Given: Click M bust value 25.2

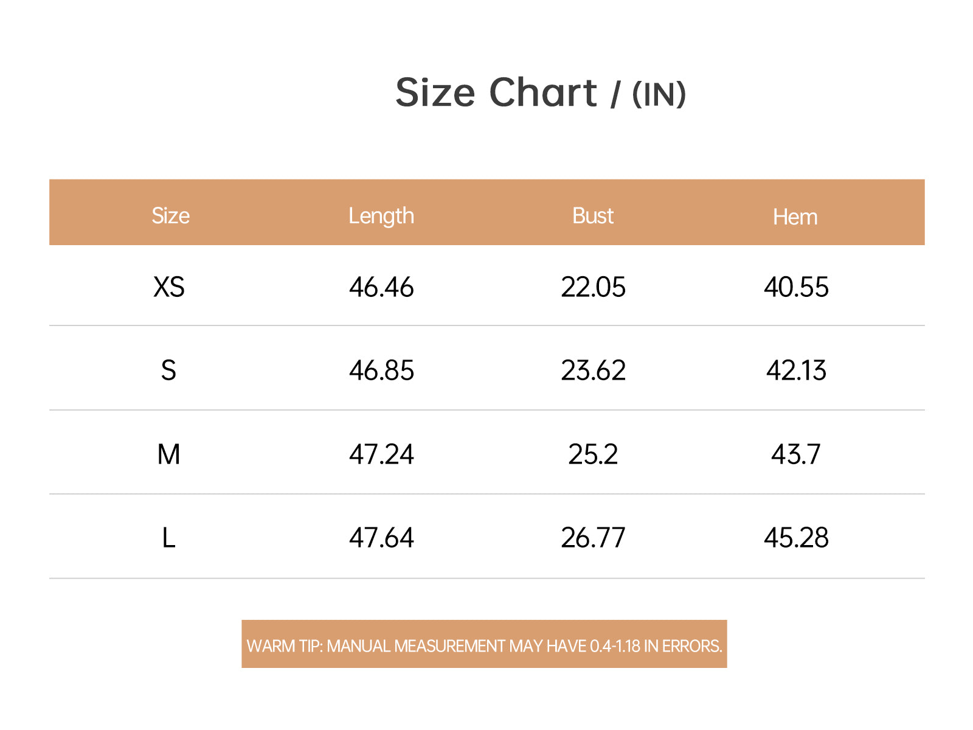Looking at the screenshot, I should pos(593,454).
